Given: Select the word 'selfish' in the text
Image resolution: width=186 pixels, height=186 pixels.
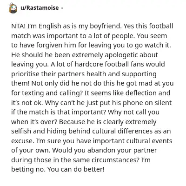Looking at the screenshot, I should pyautogui.click(x=21, y=131).
